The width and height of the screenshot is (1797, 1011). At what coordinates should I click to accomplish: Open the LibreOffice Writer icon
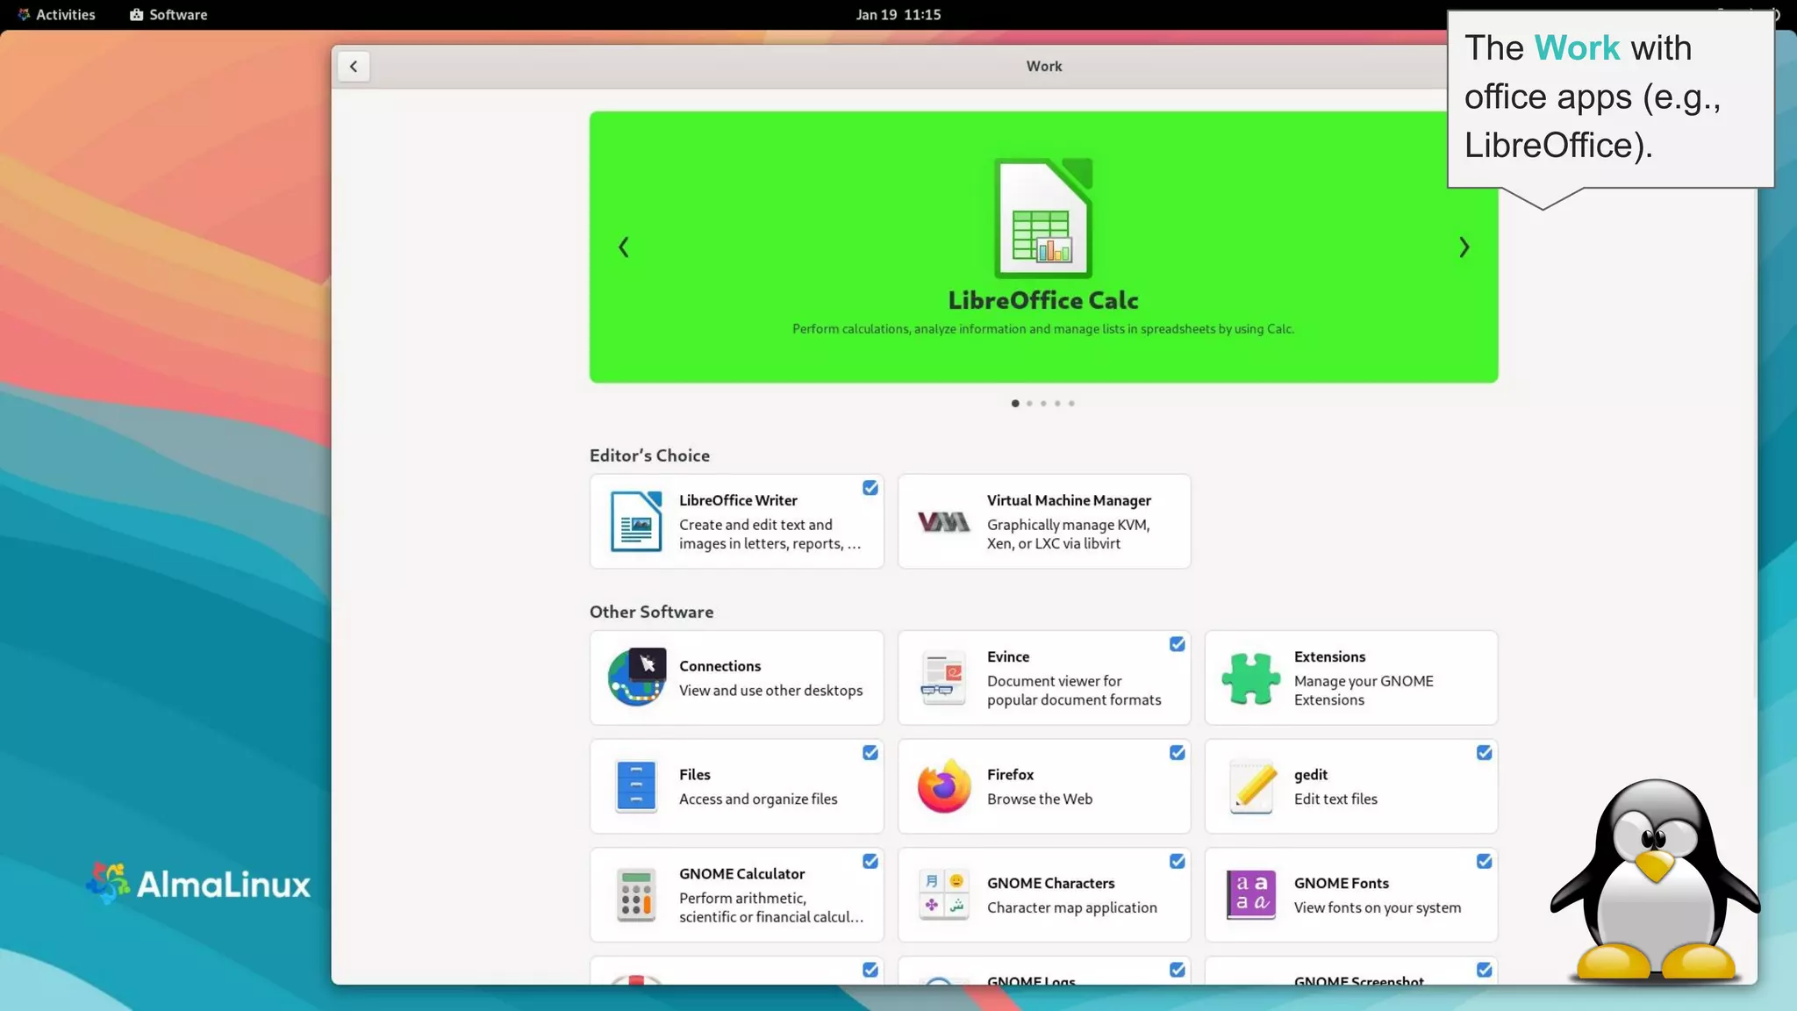(636, 521)
